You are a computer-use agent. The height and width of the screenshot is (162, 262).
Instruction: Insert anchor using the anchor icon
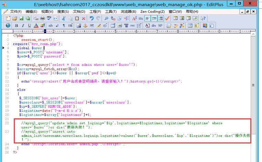(85, 25)
